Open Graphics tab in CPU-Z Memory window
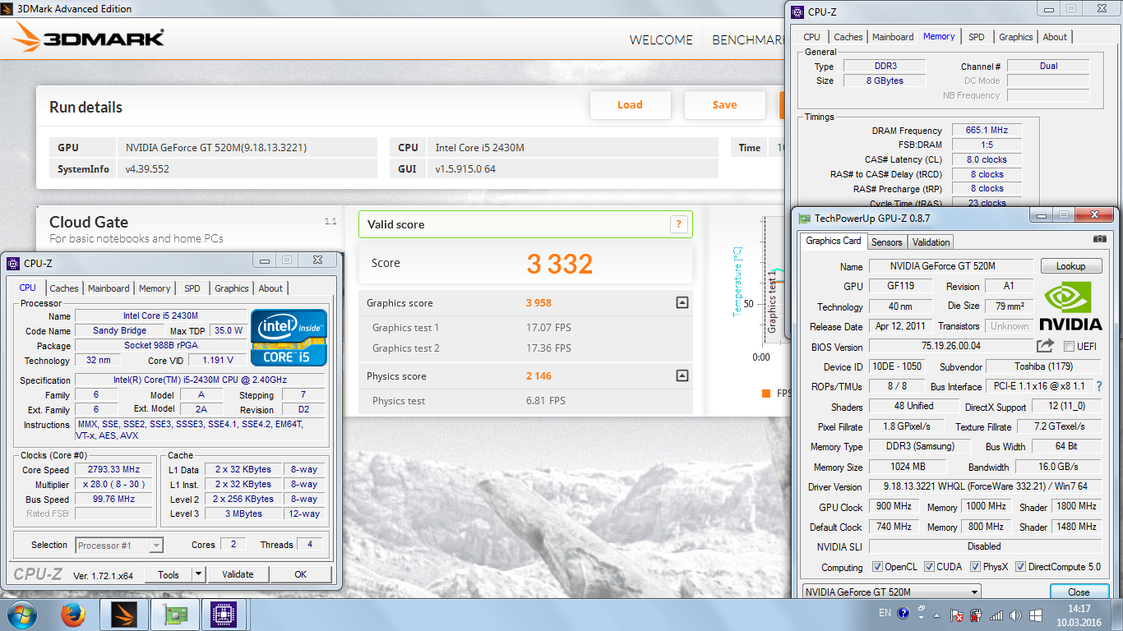This screenshot has height=631, width=1123. click(x=1016, y=37)
